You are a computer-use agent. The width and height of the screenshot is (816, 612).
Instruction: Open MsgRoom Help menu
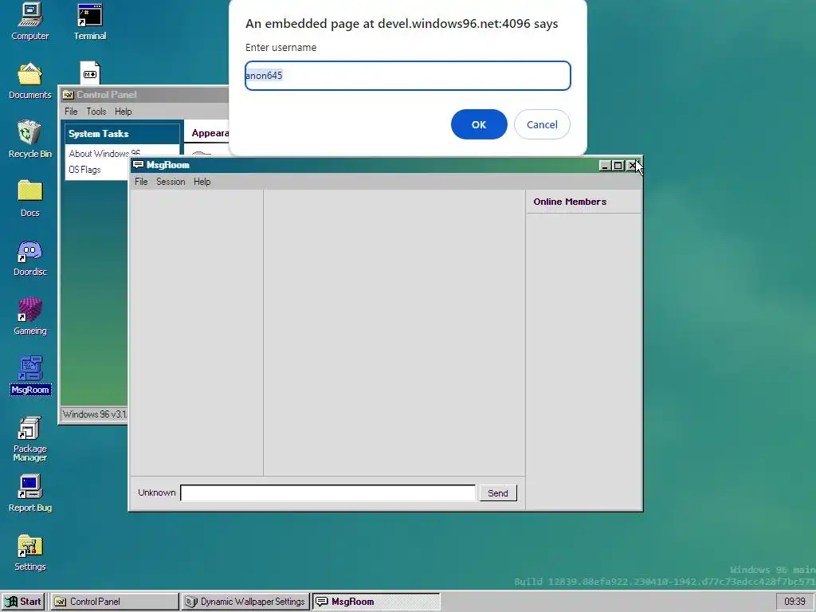click(x=202, y=182)
